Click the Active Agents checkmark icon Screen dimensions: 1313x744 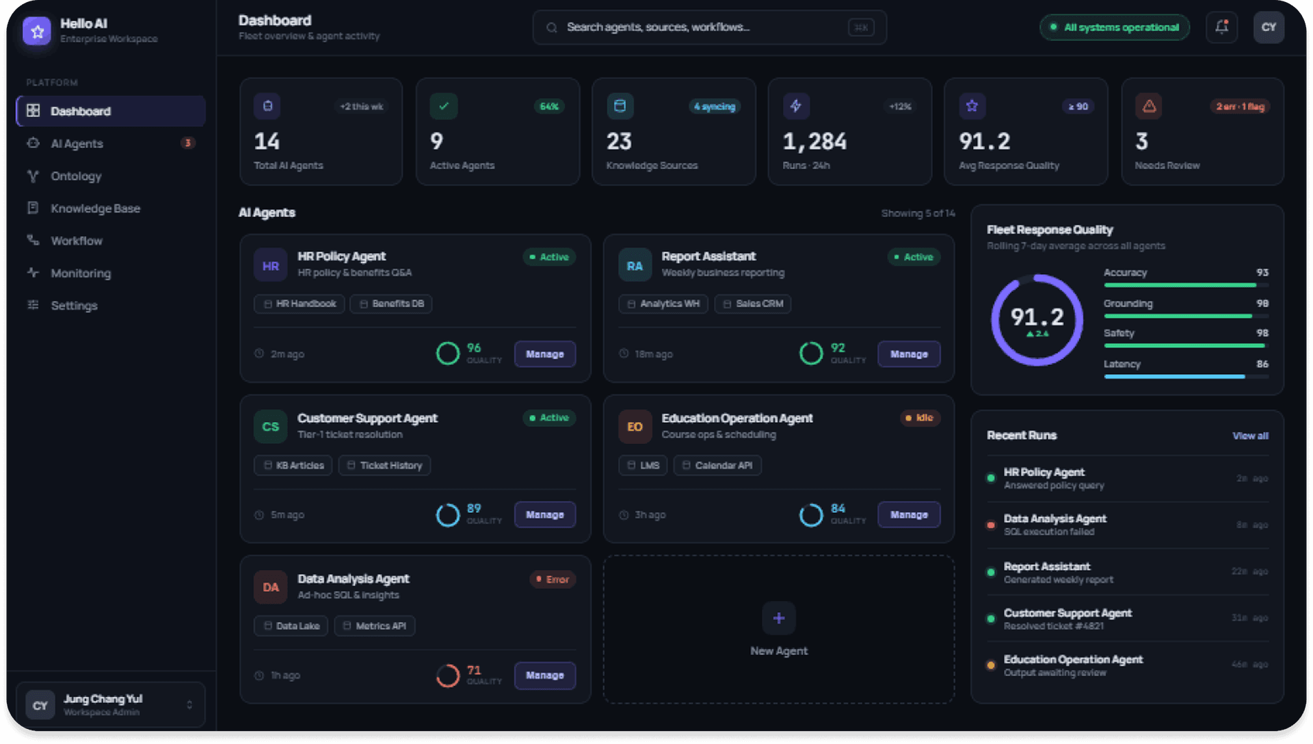coord(444,106)
